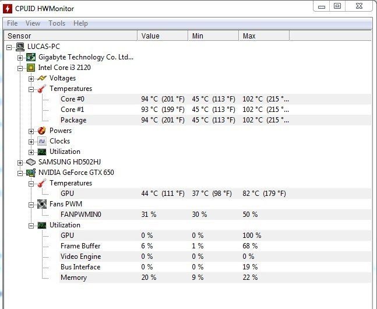Select the Package temperature row
Image resolution: width=377 pixels, height=309 pixels.
pos(215,120)
